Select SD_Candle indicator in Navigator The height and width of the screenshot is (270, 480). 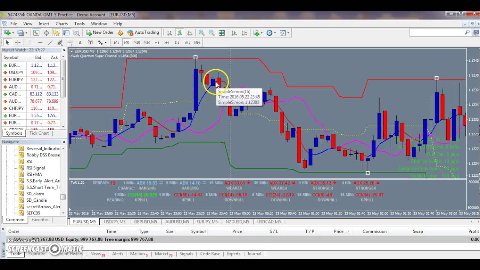pyautogui.click(x=36, y=200)
